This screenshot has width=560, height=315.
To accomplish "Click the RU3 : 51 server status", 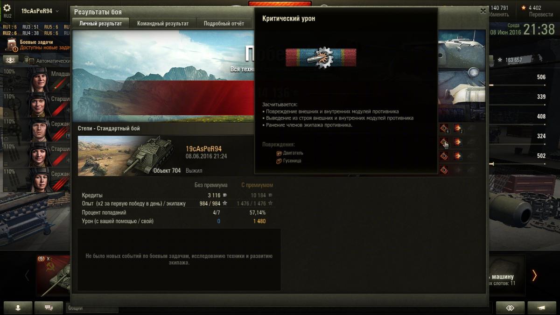I will click(31, 27).
